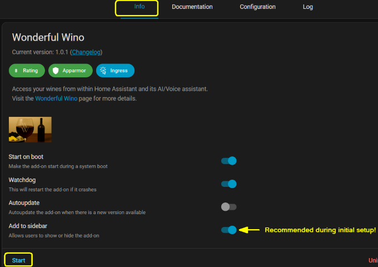Click the wine glass add-on logo image
378x267 pixels.
30,130
